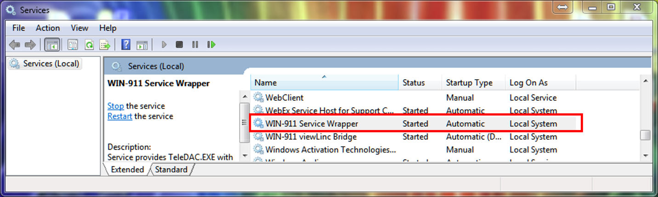658x197 pixels.
Task: Click the Stop Service square icon
Action: click(180, 44)
